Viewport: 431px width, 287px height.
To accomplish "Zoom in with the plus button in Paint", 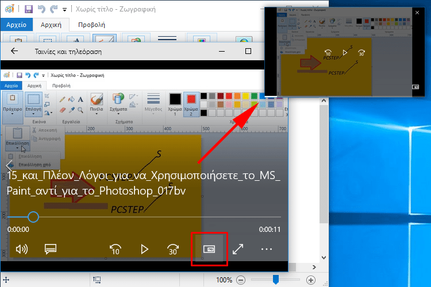I will [x=311, y=280].
